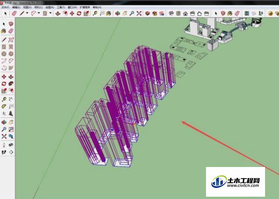Open the 扩展程序 Extensions menu
The image size is (279, 199).
(x=85, y=7)
